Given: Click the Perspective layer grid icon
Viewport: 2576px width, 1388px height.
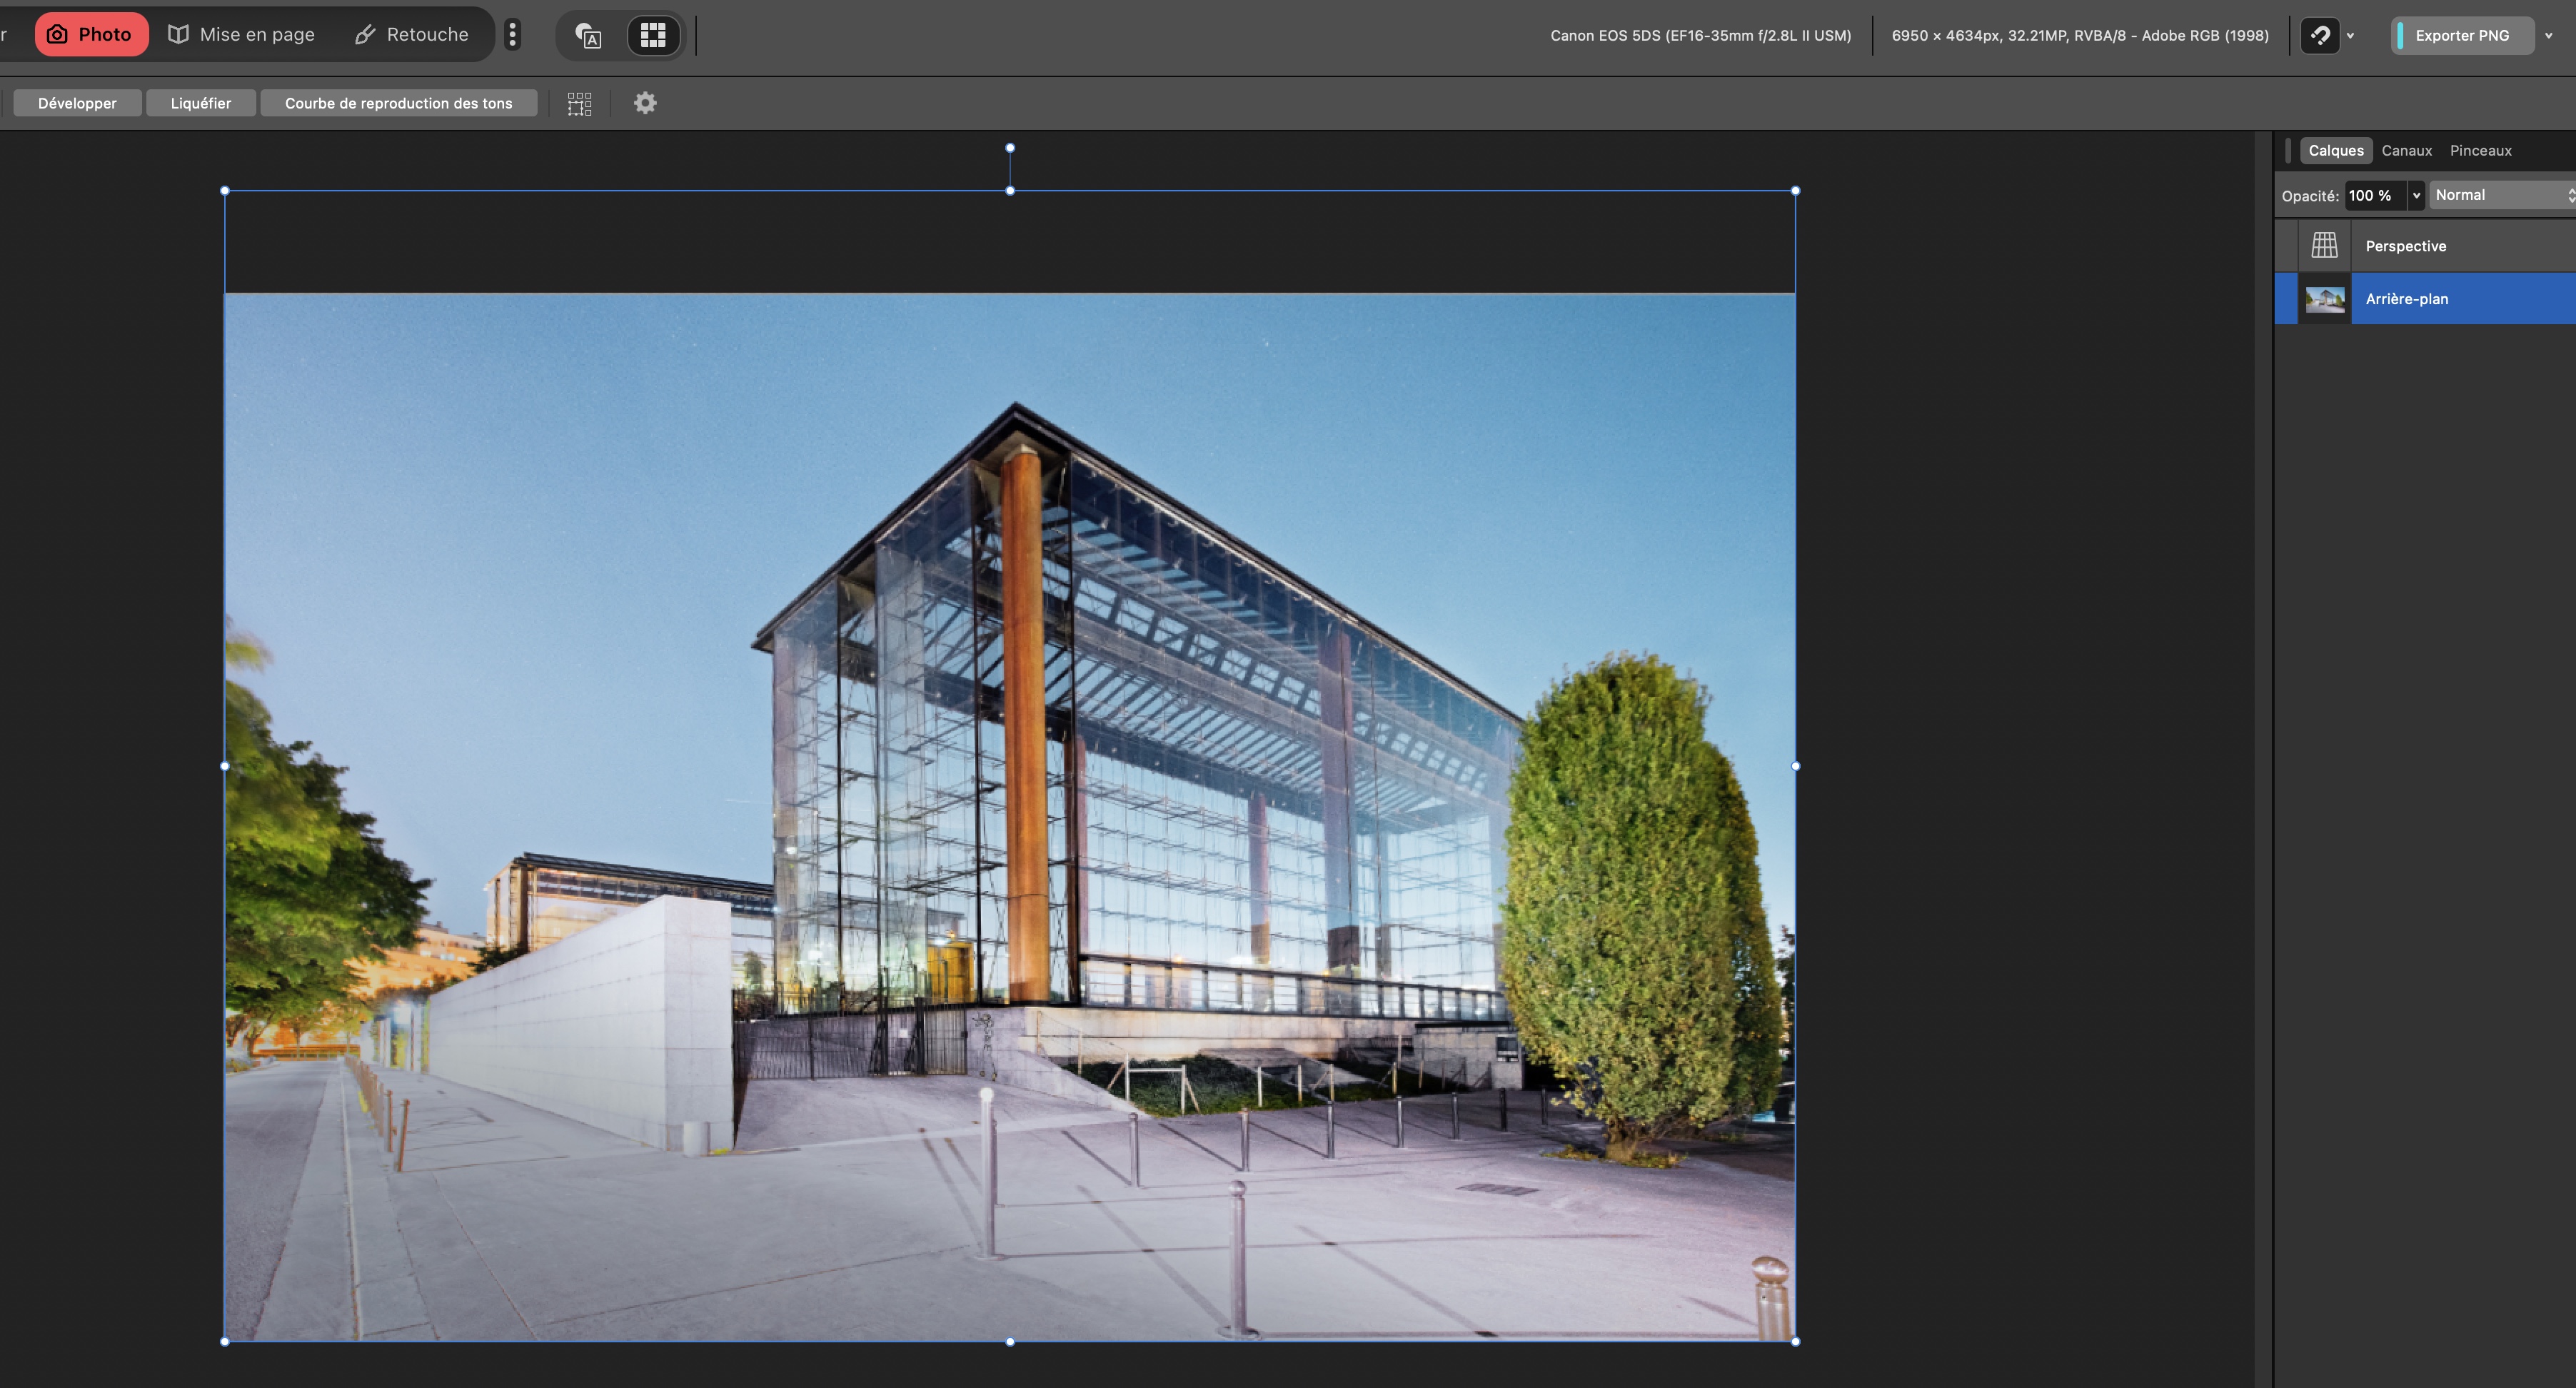Looking at the screenshot, I should (x=2324, y=246).
